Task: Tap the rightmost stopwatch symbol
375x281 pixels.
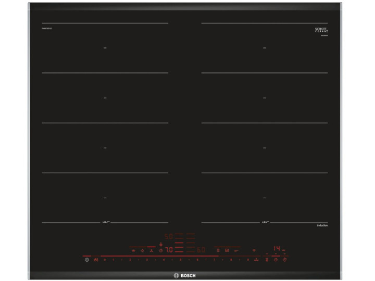Action: pos(284,260)
